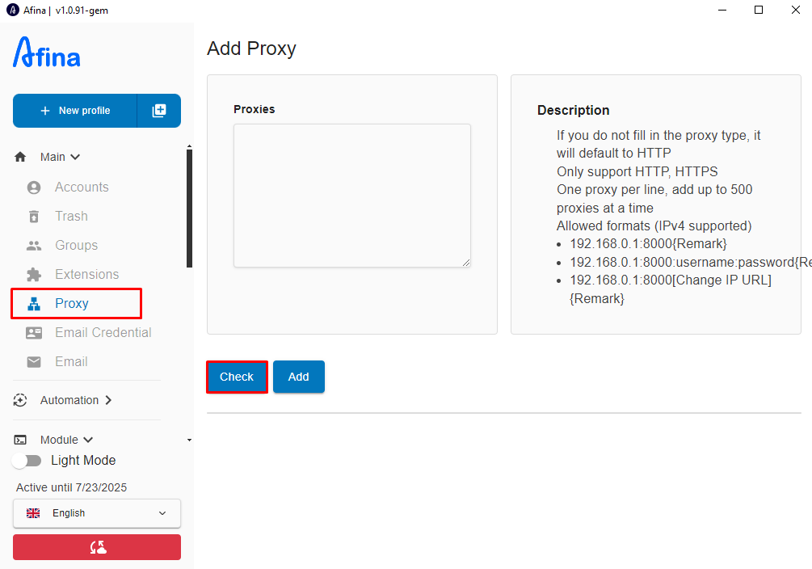Click the Add proxy button

pyautogui.click(x=299, y=377)
